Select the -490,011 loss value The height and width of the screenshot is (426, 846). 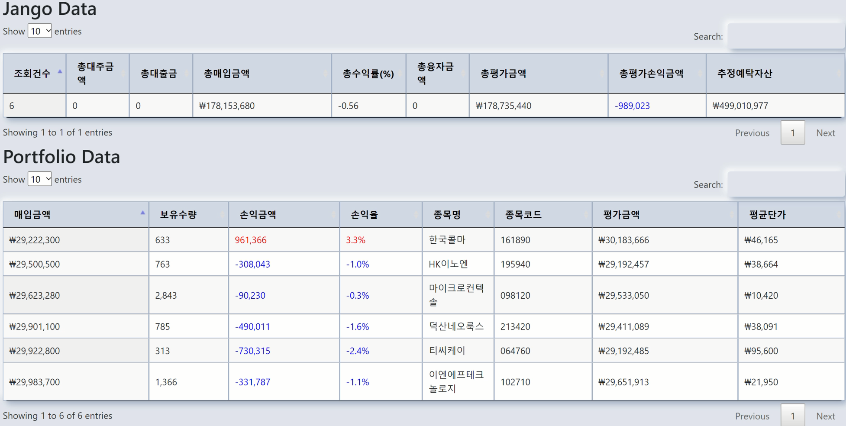(252, 326)
